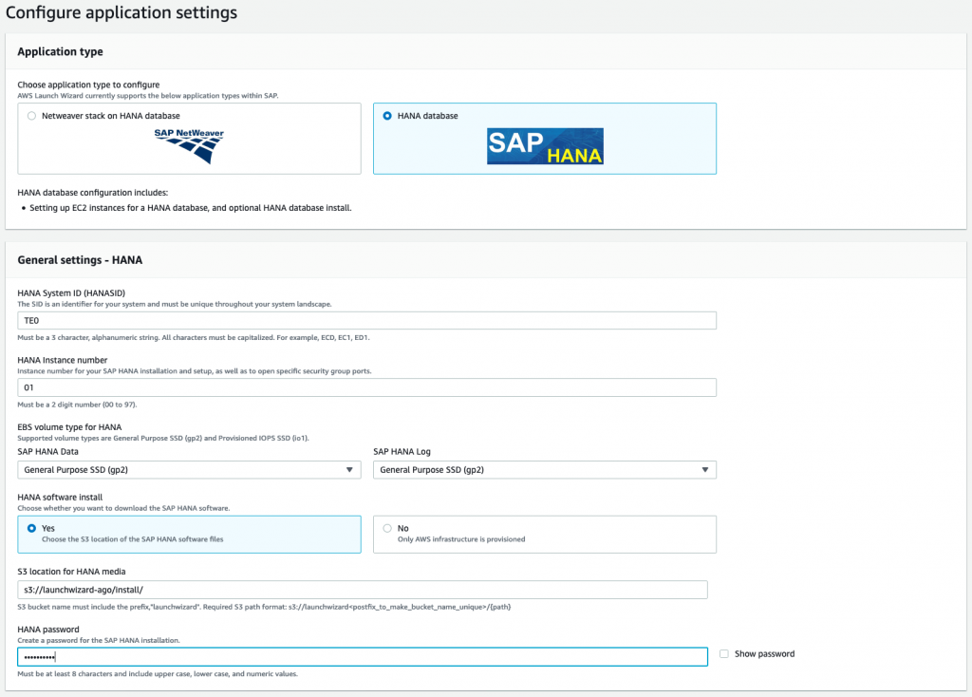Image resolution: width=972 pixels, height=697 pixels.
Task: Click the 'HANA database configuration includes:' text
Action: click(x=93, y=193)
